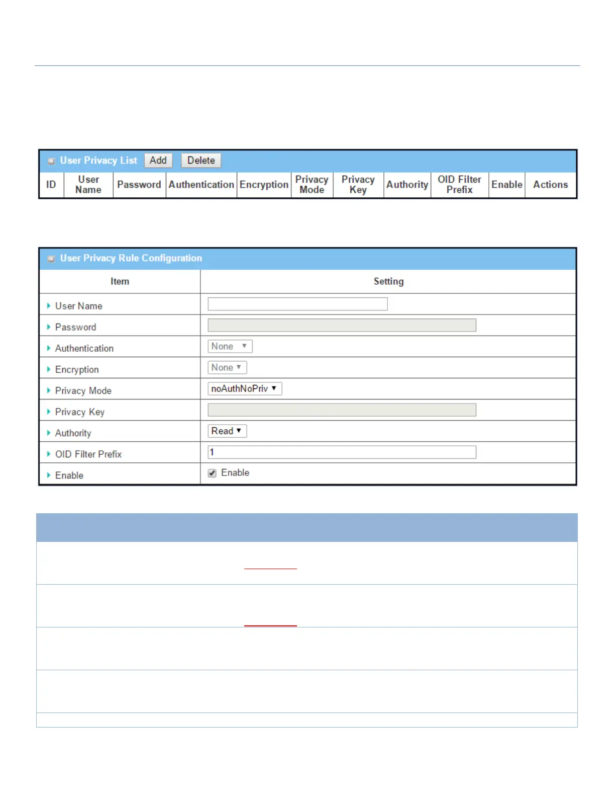Click the Authority column header
The width and height of the screenshot is (615, 797).
407,185
